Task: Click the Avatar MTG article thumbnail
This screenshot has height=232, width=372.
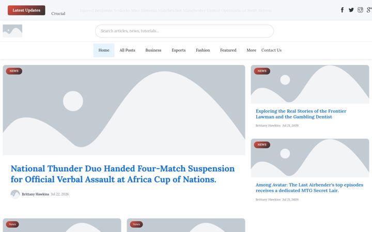Action: (x=310, y=158)
